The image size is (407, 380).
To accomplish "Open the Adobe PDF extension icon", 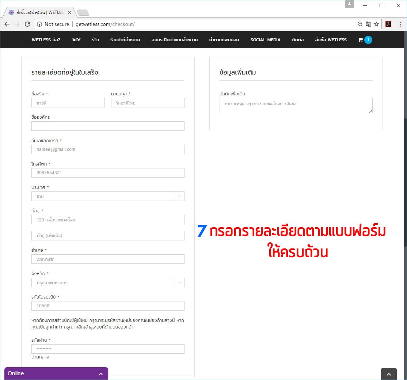I will click(x=388, y=24).
